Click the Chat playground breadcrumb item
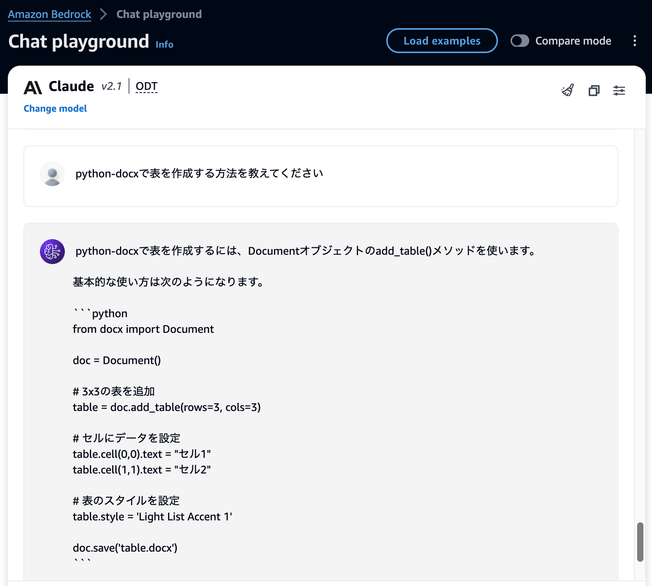Image resolution: width=652 pixels, height=586 pixels. click(x=159, y=14)
